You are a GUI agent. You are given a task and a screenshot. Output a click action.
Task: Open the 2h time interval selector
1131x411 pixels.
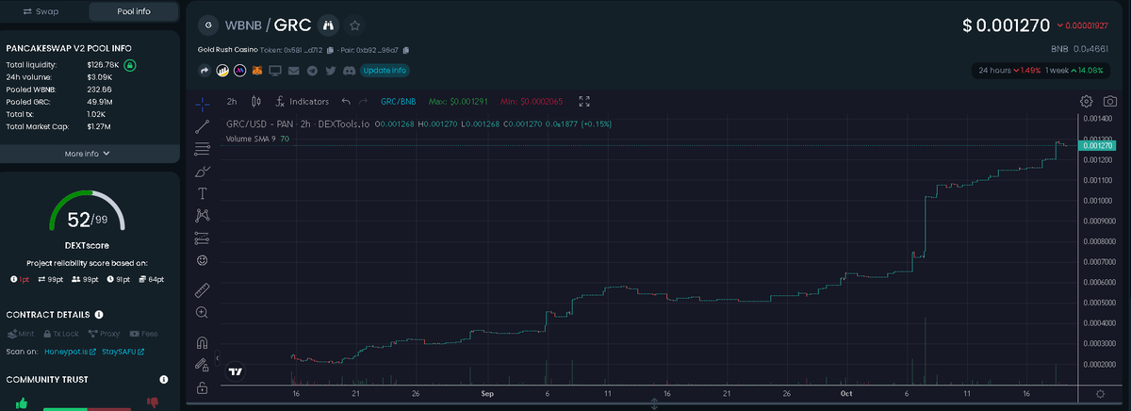click(x=232, y=101)
